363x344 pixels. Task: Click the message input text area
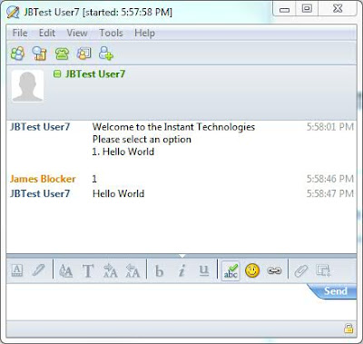[157, 302]
